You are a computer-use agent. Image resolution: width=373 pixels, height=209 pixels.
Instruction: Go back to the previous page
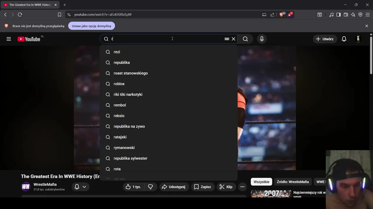5,15
